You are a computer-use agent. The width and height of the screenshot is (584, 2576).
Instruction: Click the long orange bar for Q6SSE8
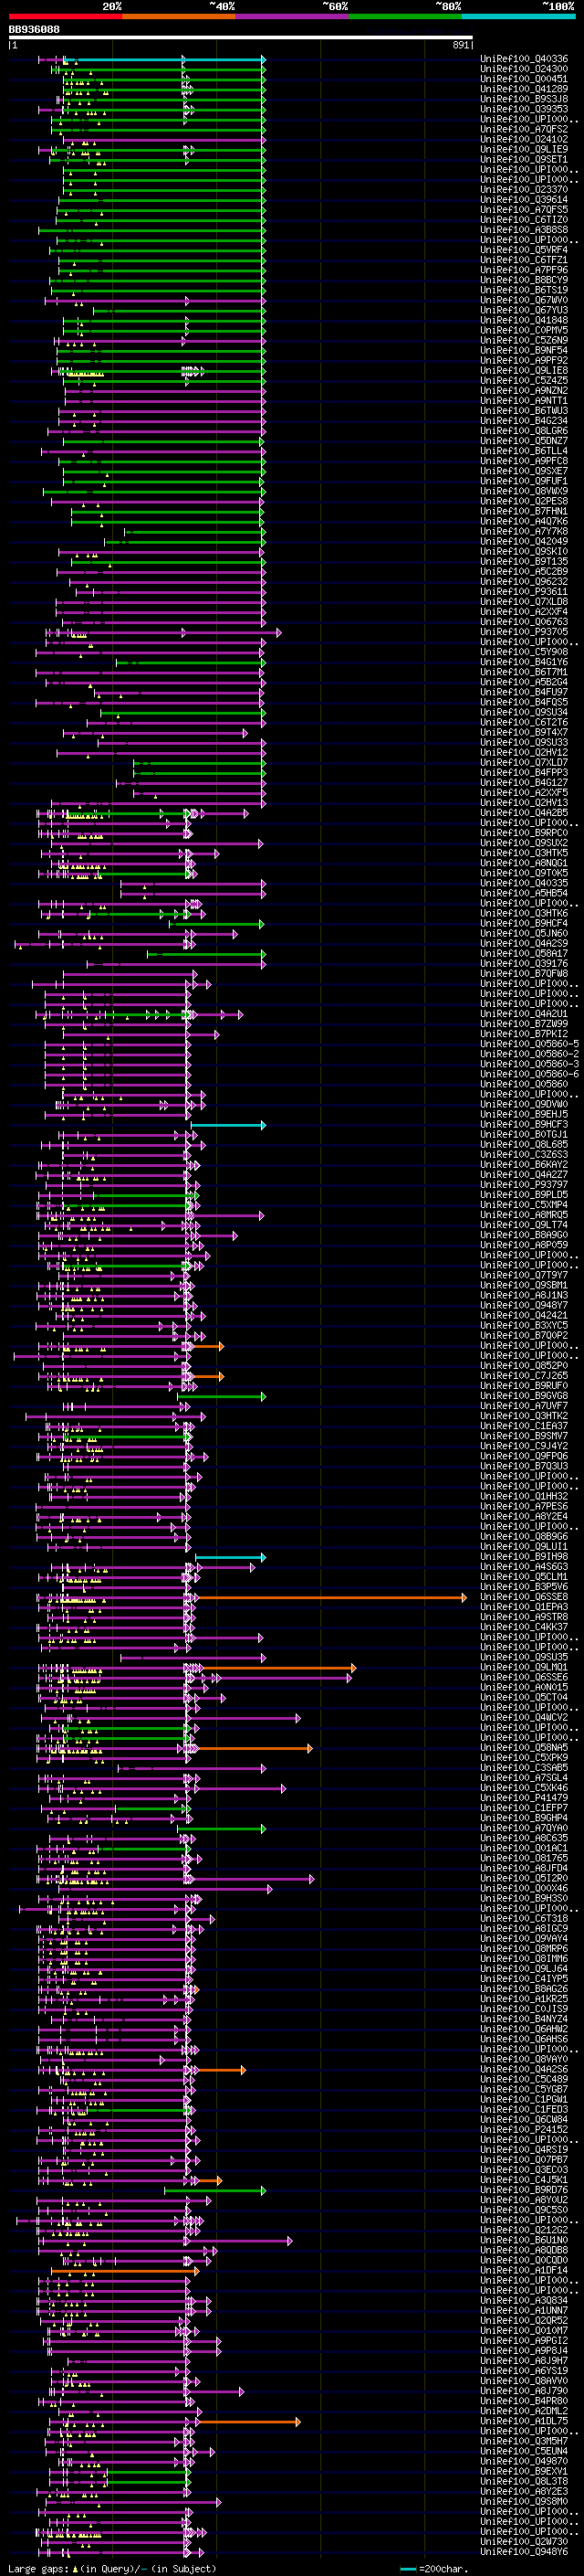coord(330,1598)
